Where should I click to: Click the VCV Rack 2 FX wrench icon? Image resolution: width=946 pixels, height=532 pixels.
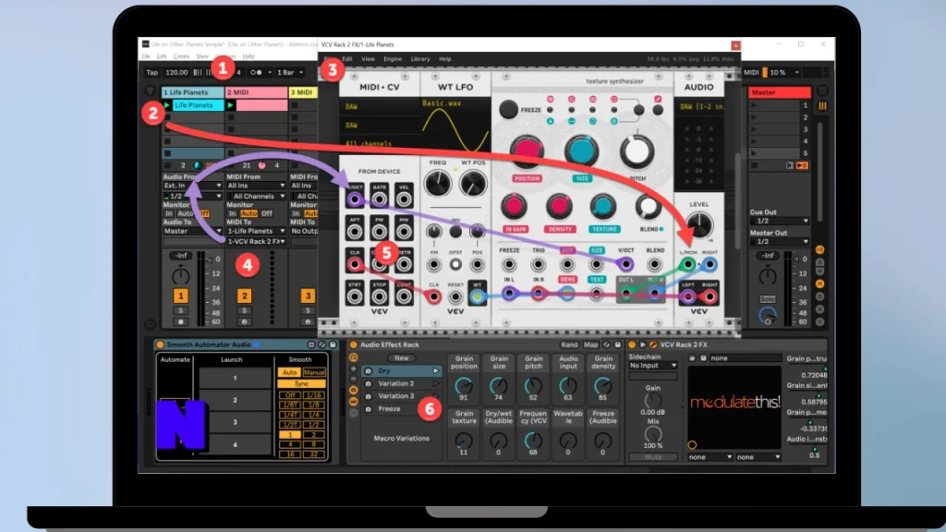pos(653,345)
